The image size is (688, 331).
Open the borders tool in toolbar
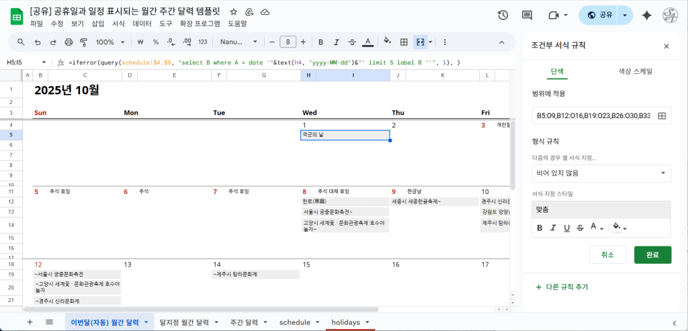pyautogui.click(x=404, y=42)
